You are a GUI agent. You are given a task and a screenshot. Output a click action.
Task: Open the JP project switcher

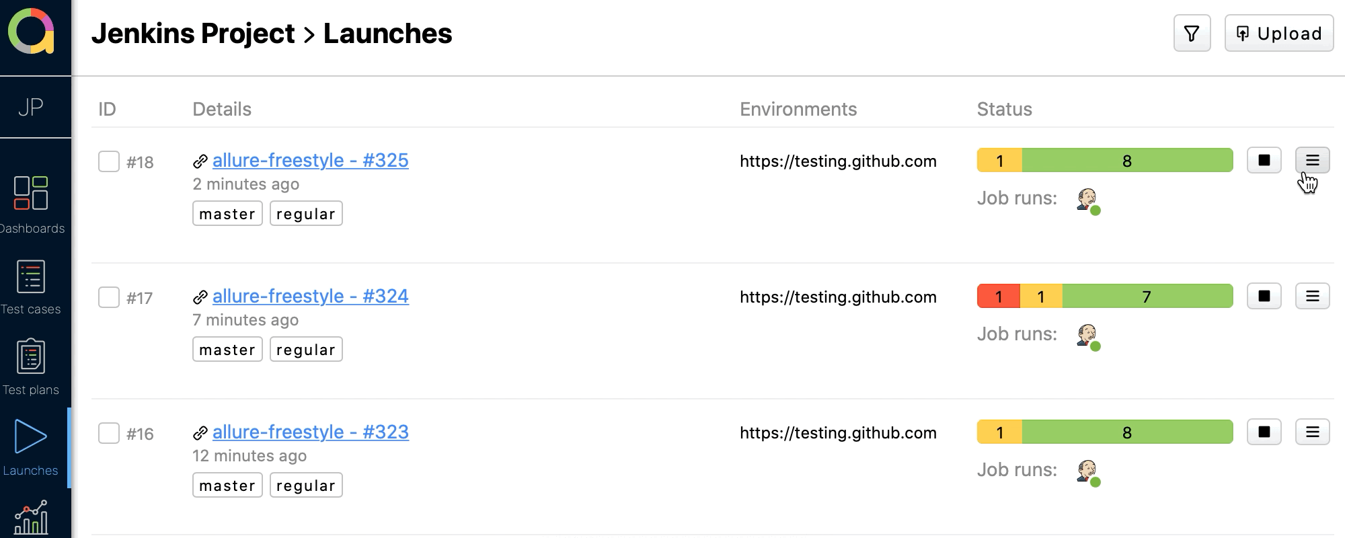(31, 107)
